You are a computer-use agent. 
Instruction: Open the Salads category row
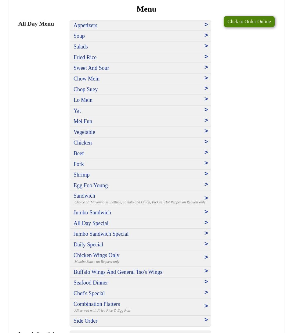point(140,47)
